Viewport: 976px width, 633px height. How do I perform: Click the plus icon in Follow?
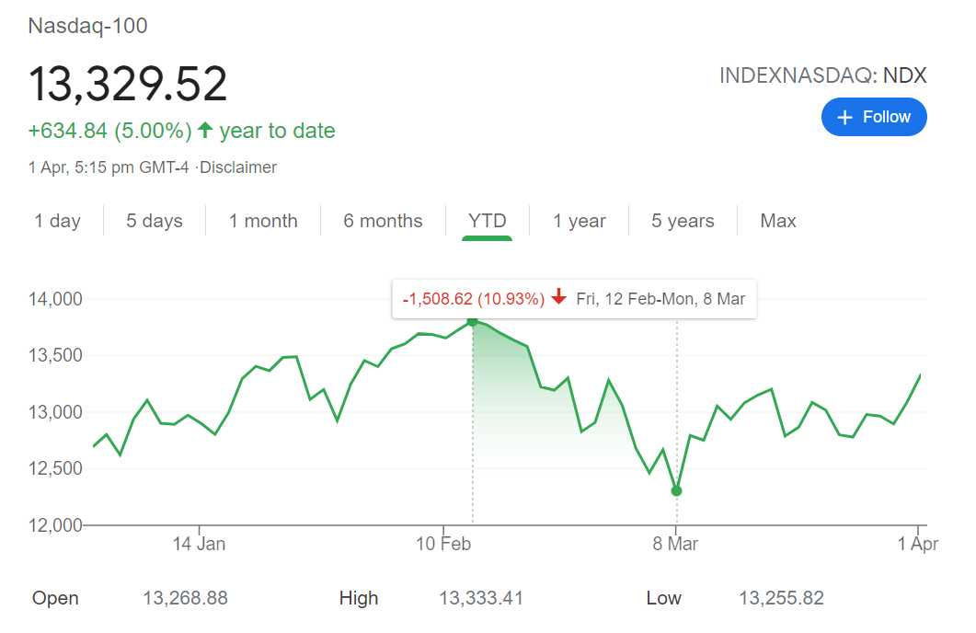pyautogui.click(x=846, y=117)
